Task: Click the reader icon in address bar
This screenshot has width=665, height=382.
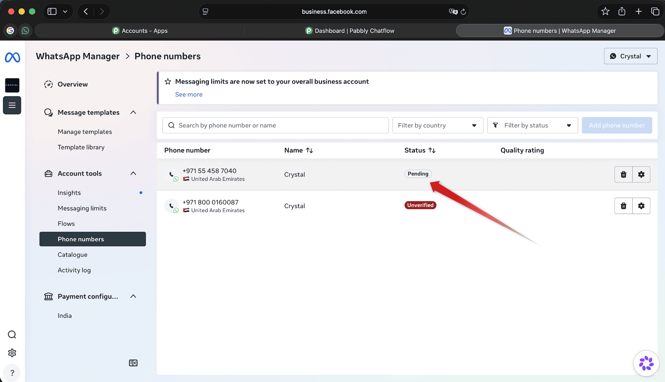Action: (205, 12)
